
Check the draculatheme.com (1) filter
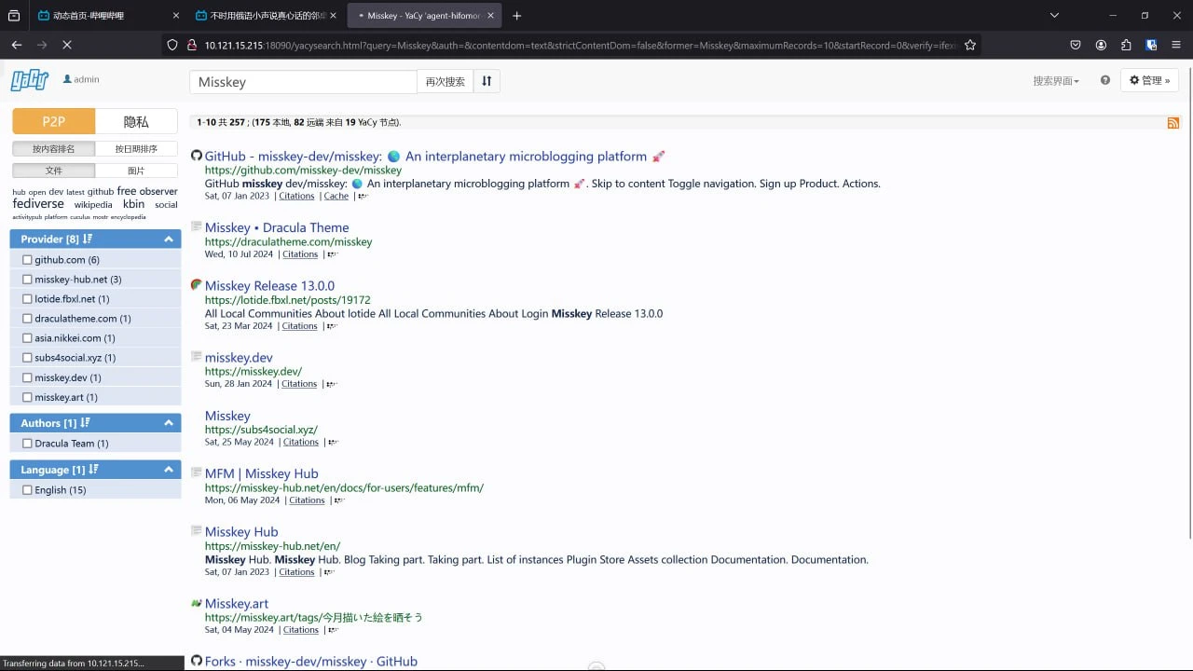[x=27, y=319]
